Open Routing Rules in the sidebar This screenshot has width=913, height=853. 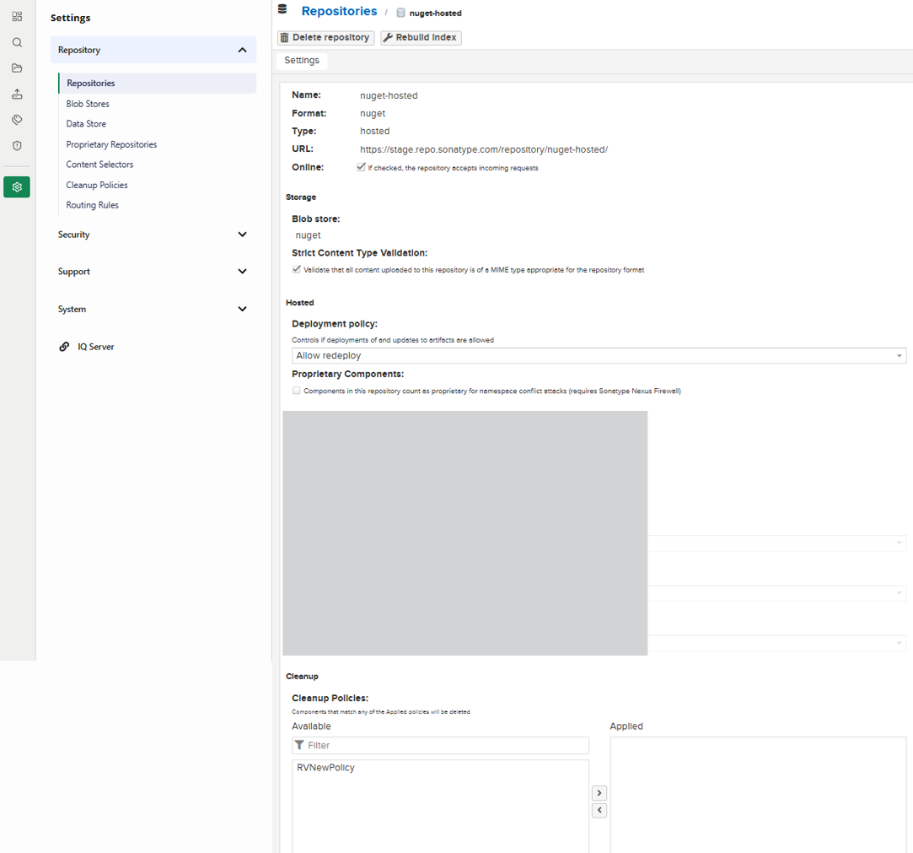pos(92,205)
